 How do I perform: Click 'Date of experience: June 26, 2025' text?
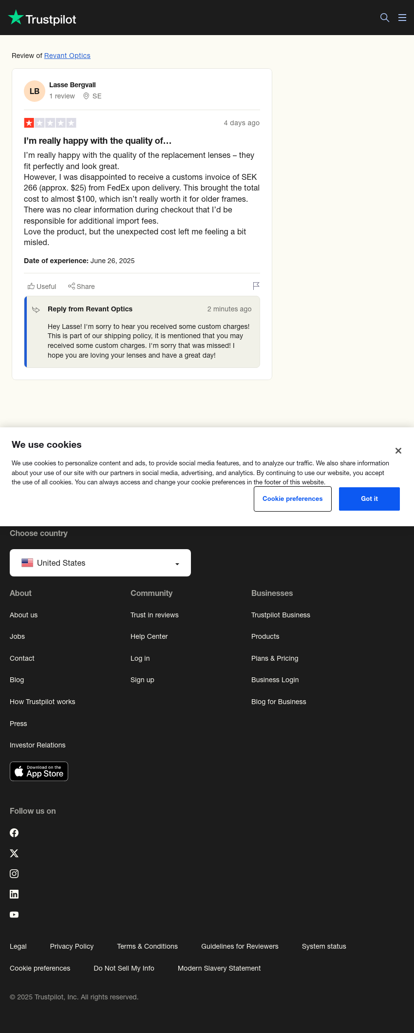pyautogui.click(x=79, y=261)
